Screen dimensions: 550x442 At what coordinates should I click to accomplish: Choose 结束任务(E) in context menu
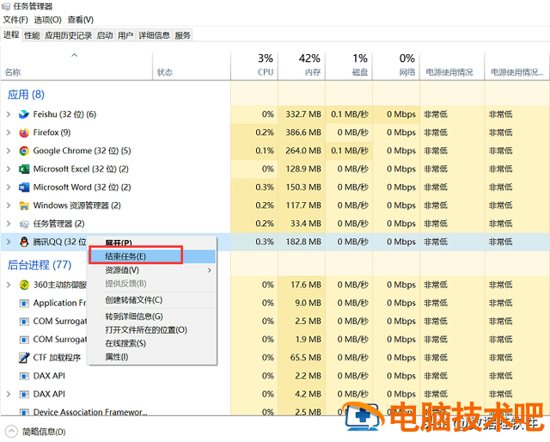[x=152, y=256]
